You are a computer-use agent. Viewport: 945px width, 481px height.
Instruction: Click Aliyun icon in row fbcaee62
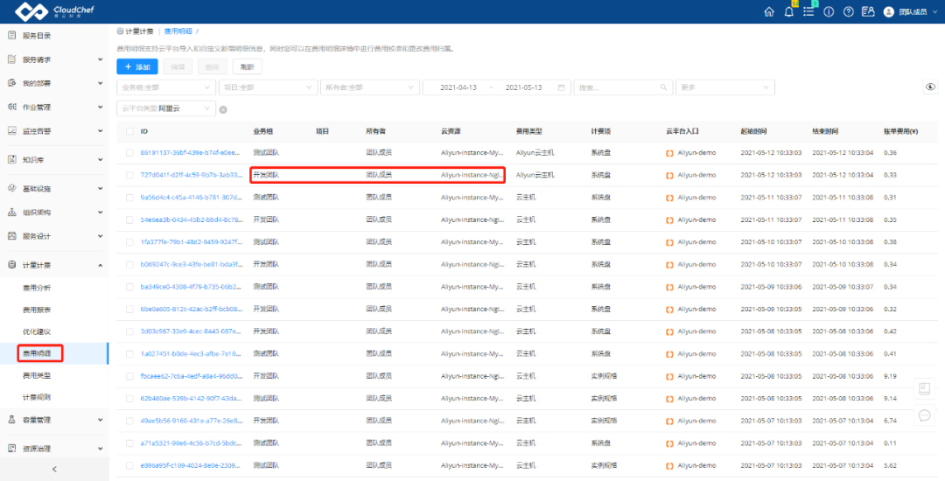pos(669,376)
